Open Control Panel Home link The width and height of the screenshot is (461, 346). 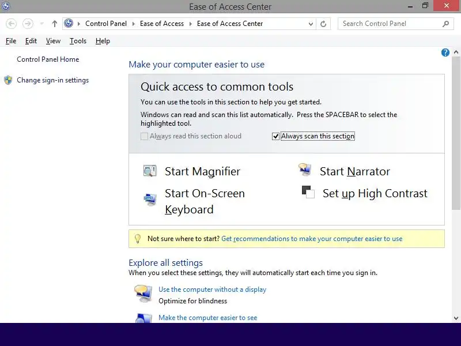pyautogui.click(x=48, y=59)
